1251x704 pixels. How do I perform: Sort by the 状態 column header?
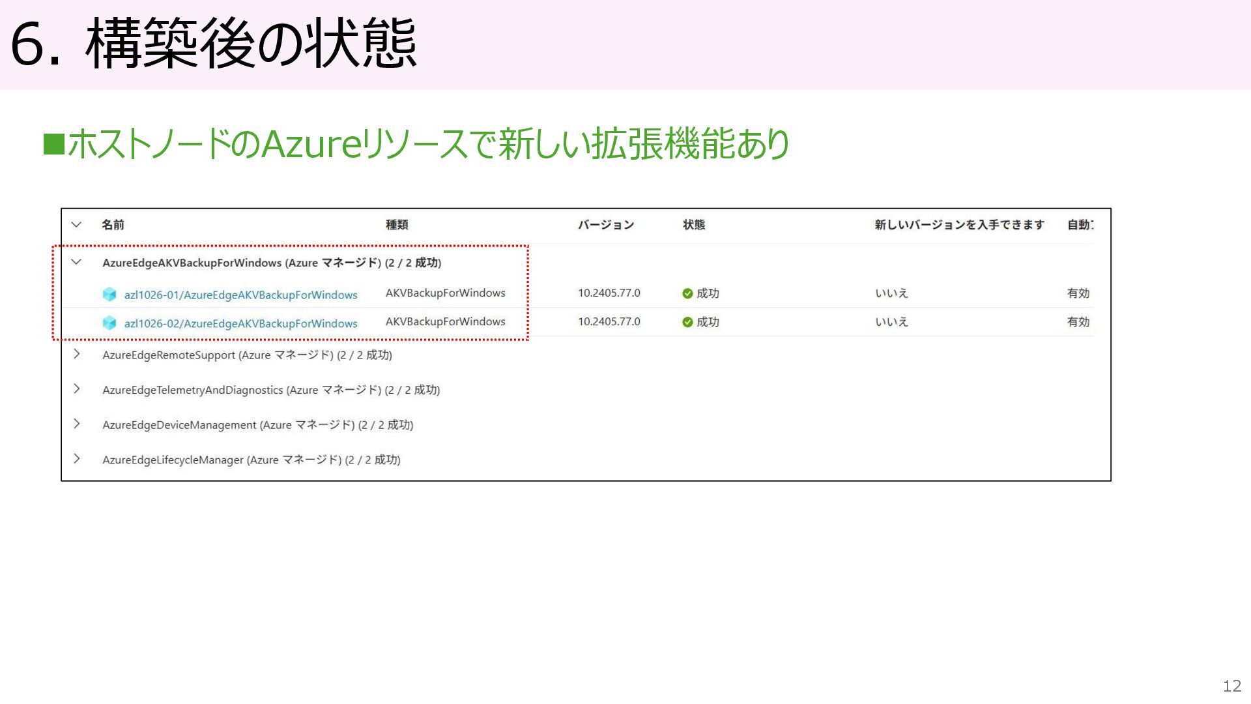(693, 225)
